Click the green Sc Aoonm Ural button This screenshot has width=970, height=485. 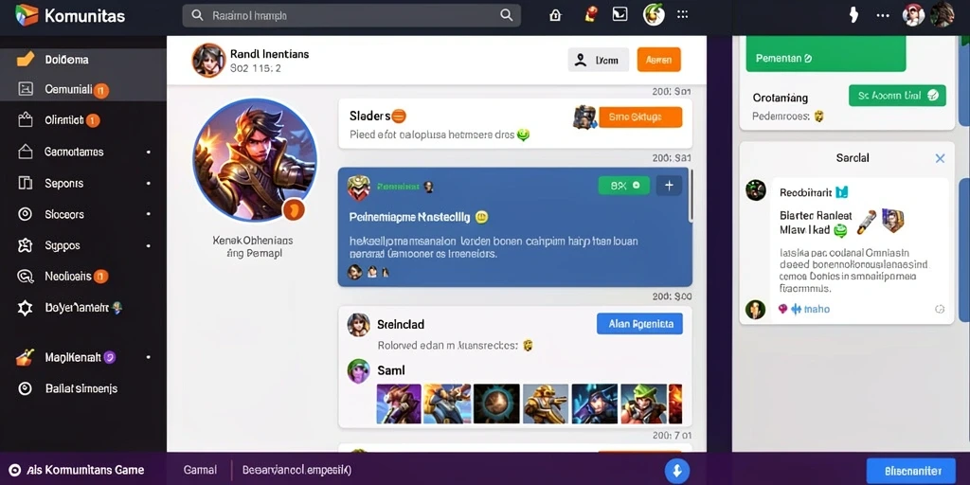[x=898, y=96]
